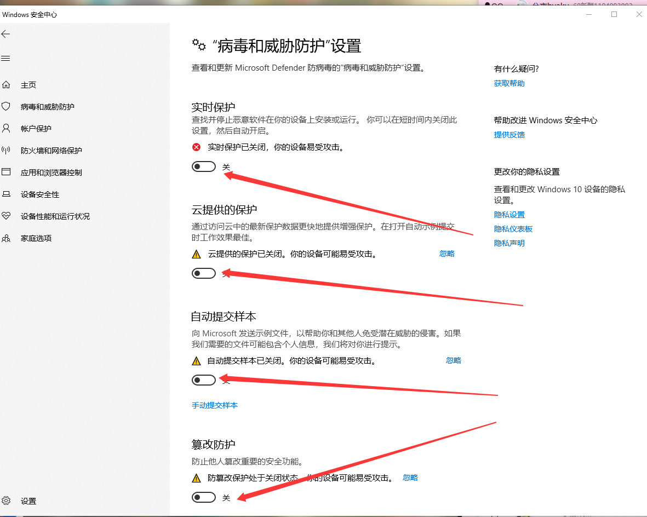
Task: Turn on the 实时保护 toggle
Action: tap(204, 166)
